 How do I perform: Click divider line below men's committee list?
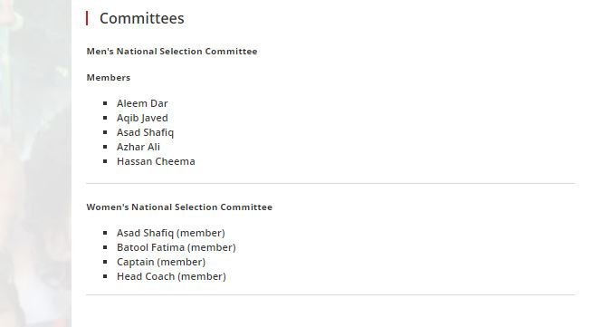[x=330, y=184]
